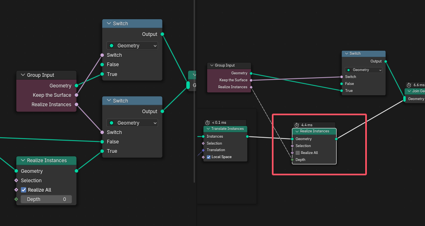
Task: Click Switch input socket on lower left Switch
Action: [x=102, y=132]
